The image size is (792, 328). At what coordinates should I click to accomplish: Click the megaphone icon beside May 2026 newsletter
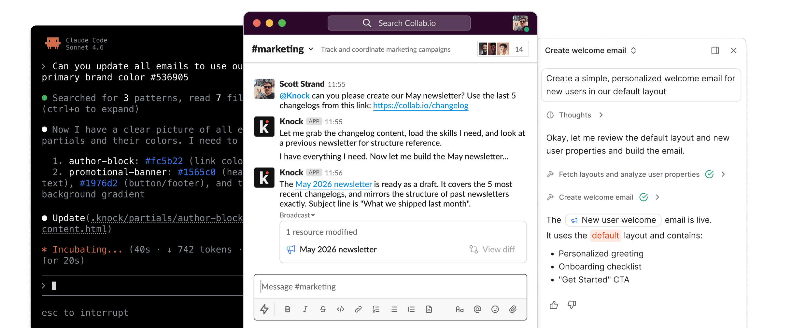291,250
